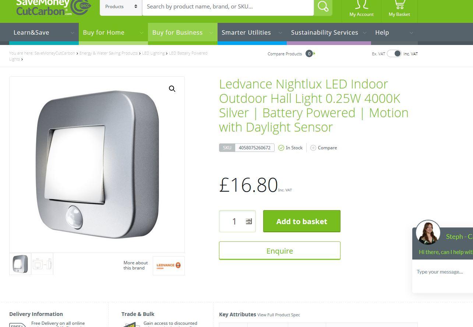
Task: Expand the Learn&Save menu chevron
Action: (72, 33)
